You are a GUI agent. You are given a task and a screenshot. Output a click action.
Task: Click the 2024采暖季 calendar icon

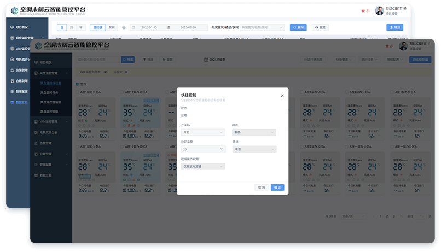click(x=206, y=60)
